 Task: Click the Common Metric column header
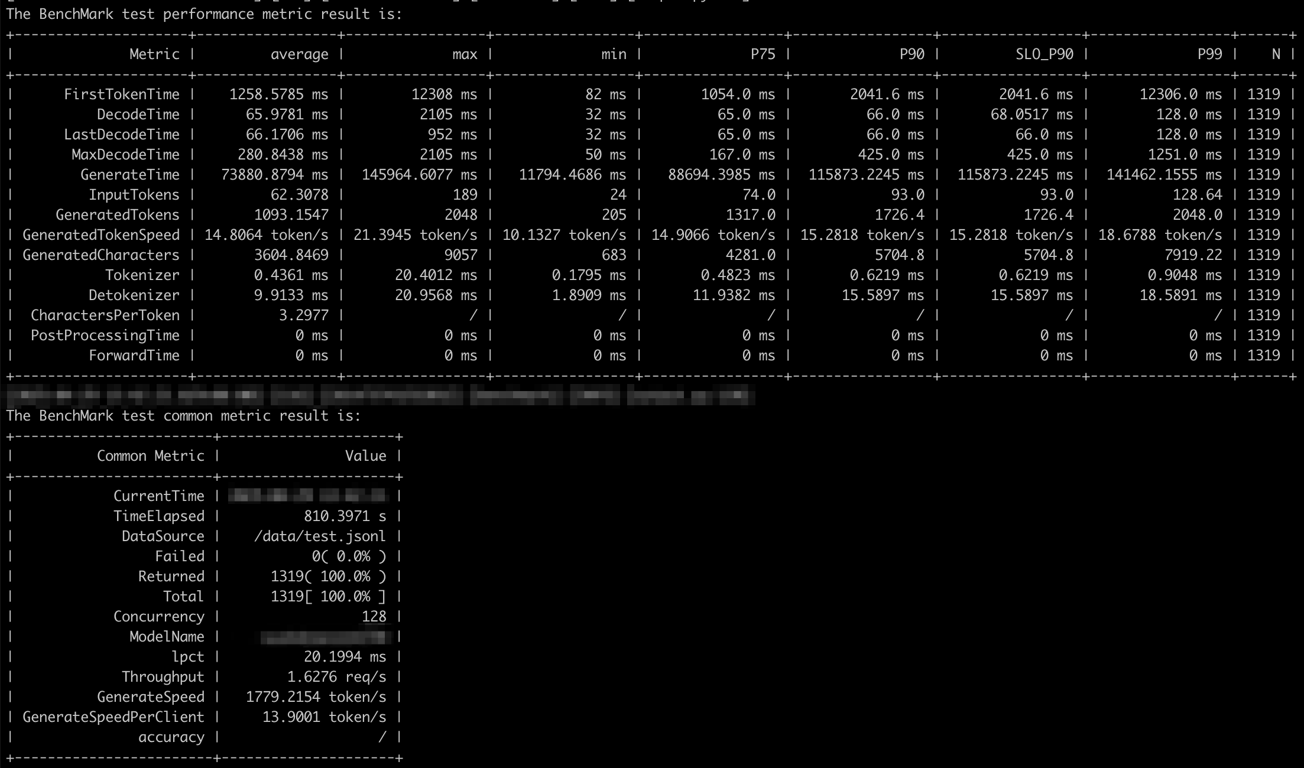(151, 456)
